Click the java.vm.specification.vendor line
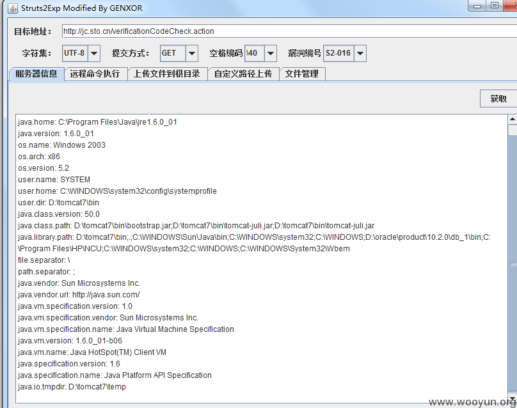Screen dimensions: 517x408 point(108,318)
